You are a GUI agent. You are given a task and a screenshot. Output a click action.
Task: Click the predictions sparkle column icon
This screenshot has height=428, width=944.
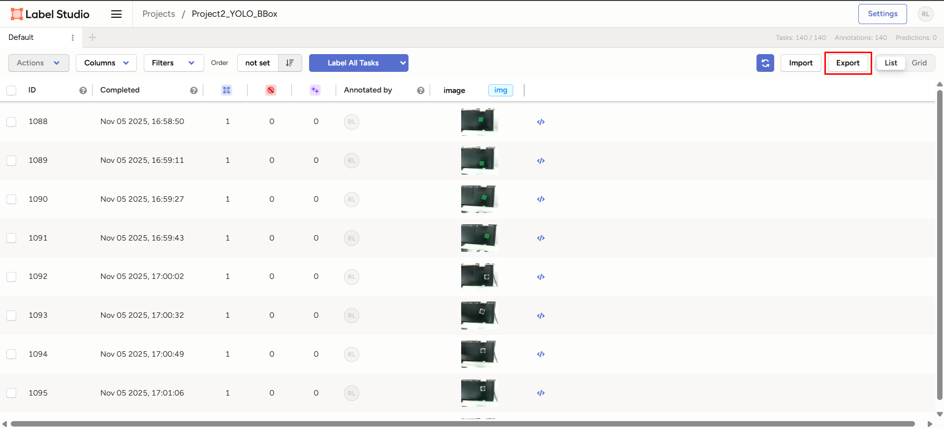[x=315, y=90]
